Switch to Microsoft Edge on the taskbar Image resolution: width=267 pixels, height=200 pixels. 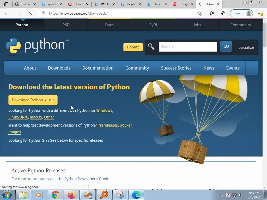point(136,195)
